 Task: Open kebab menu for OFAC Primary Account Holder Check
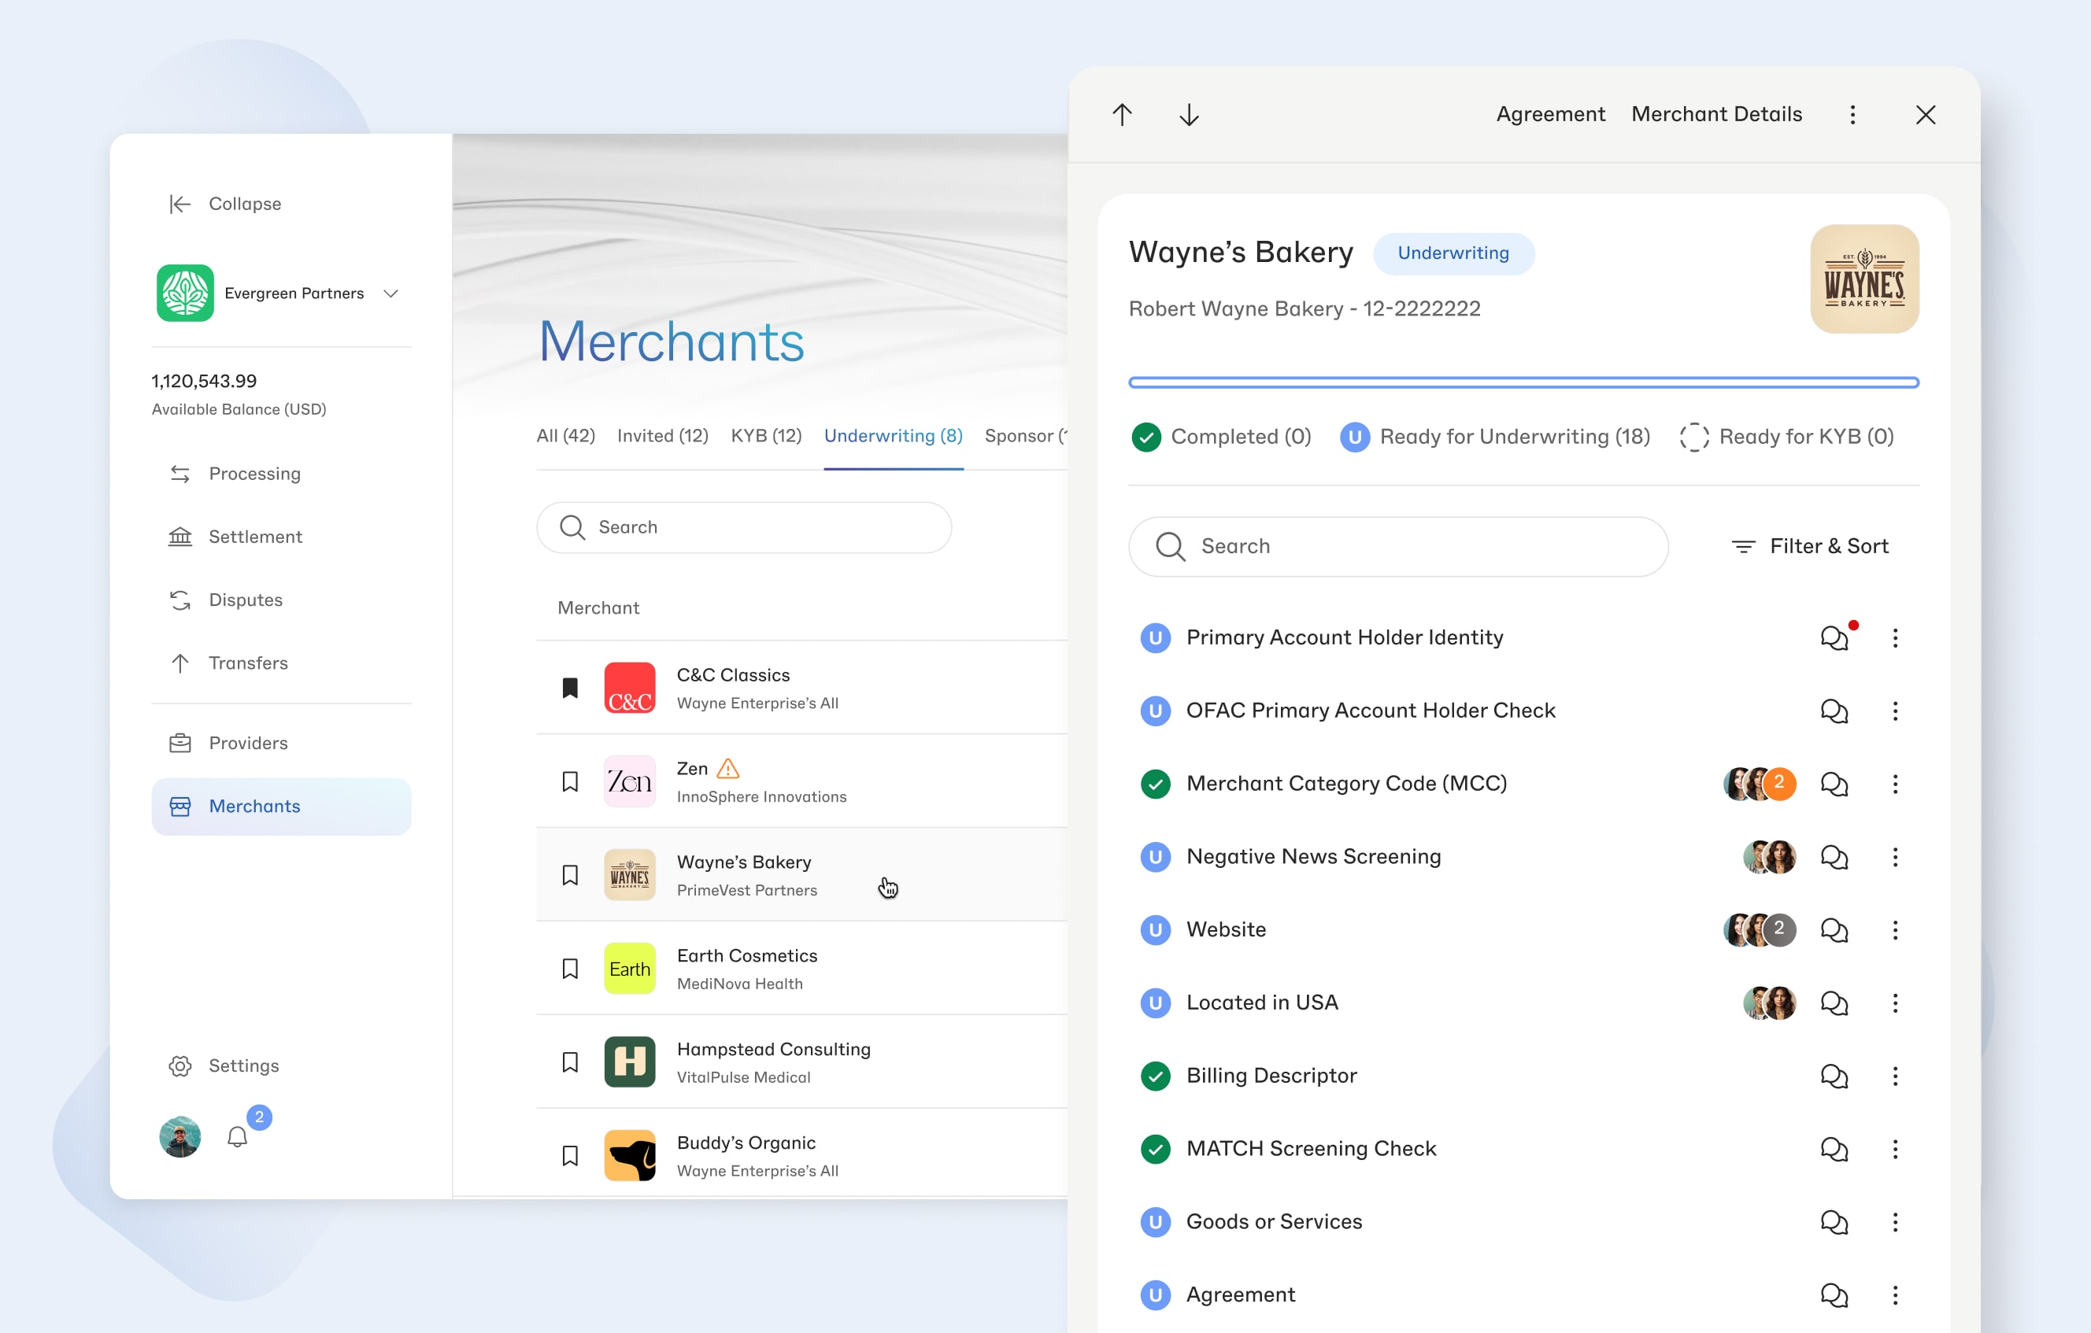pos(1895,711)
